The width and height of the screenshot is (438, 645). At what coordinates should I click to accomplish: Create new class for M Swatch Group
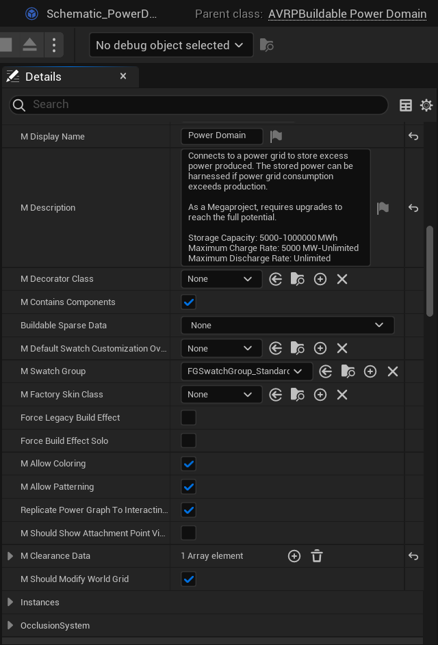tap(370, 372)
